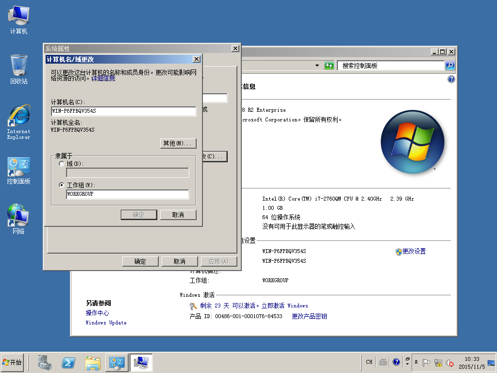Click the search magnifier icon
This screenshot has width=497, height=373.
point(450,66)
